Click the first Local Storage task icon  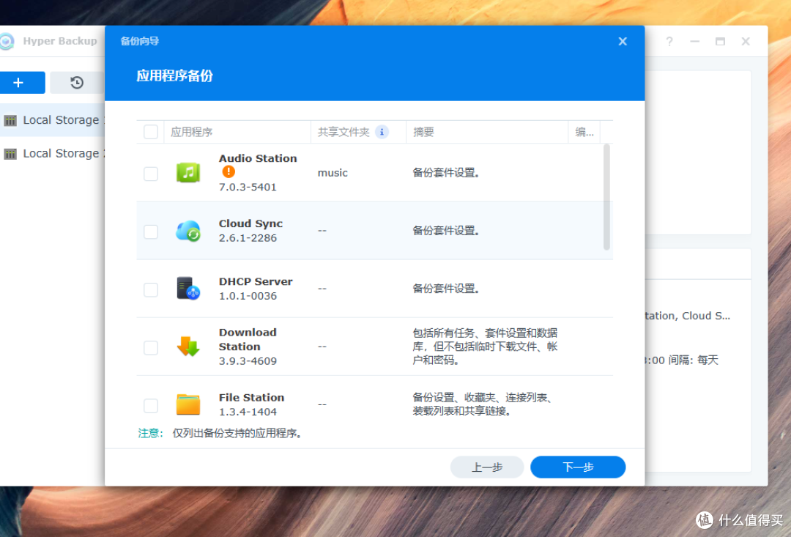pyautogui.click(x=10, y=121)
